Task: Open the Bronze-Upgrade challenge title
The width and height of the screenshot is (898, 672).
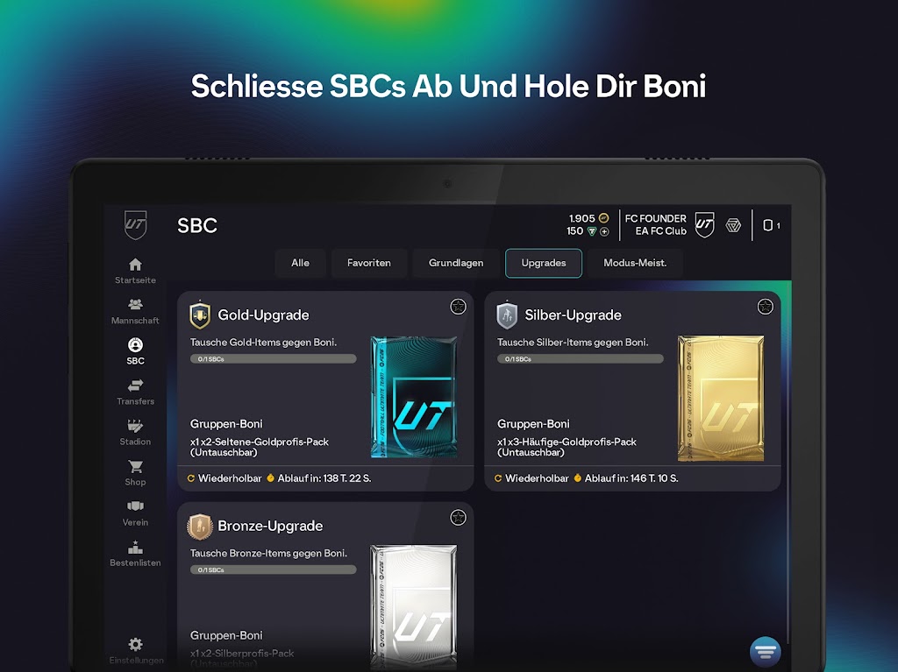Action: click(x=270, y=526)
